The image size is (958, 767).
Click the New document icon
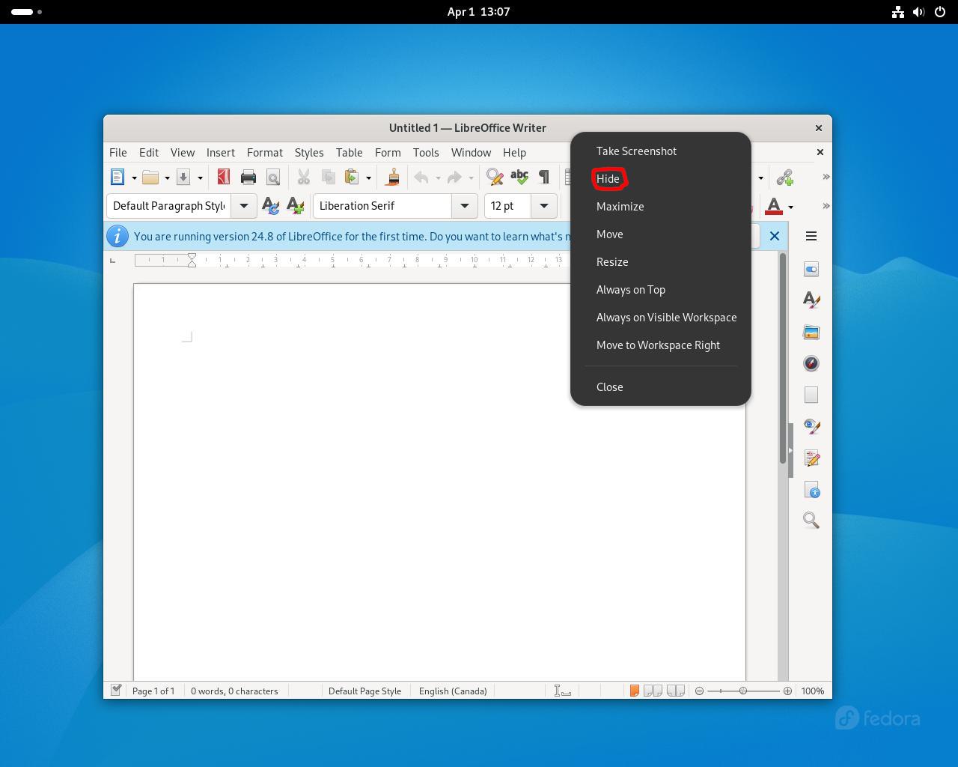118,178
